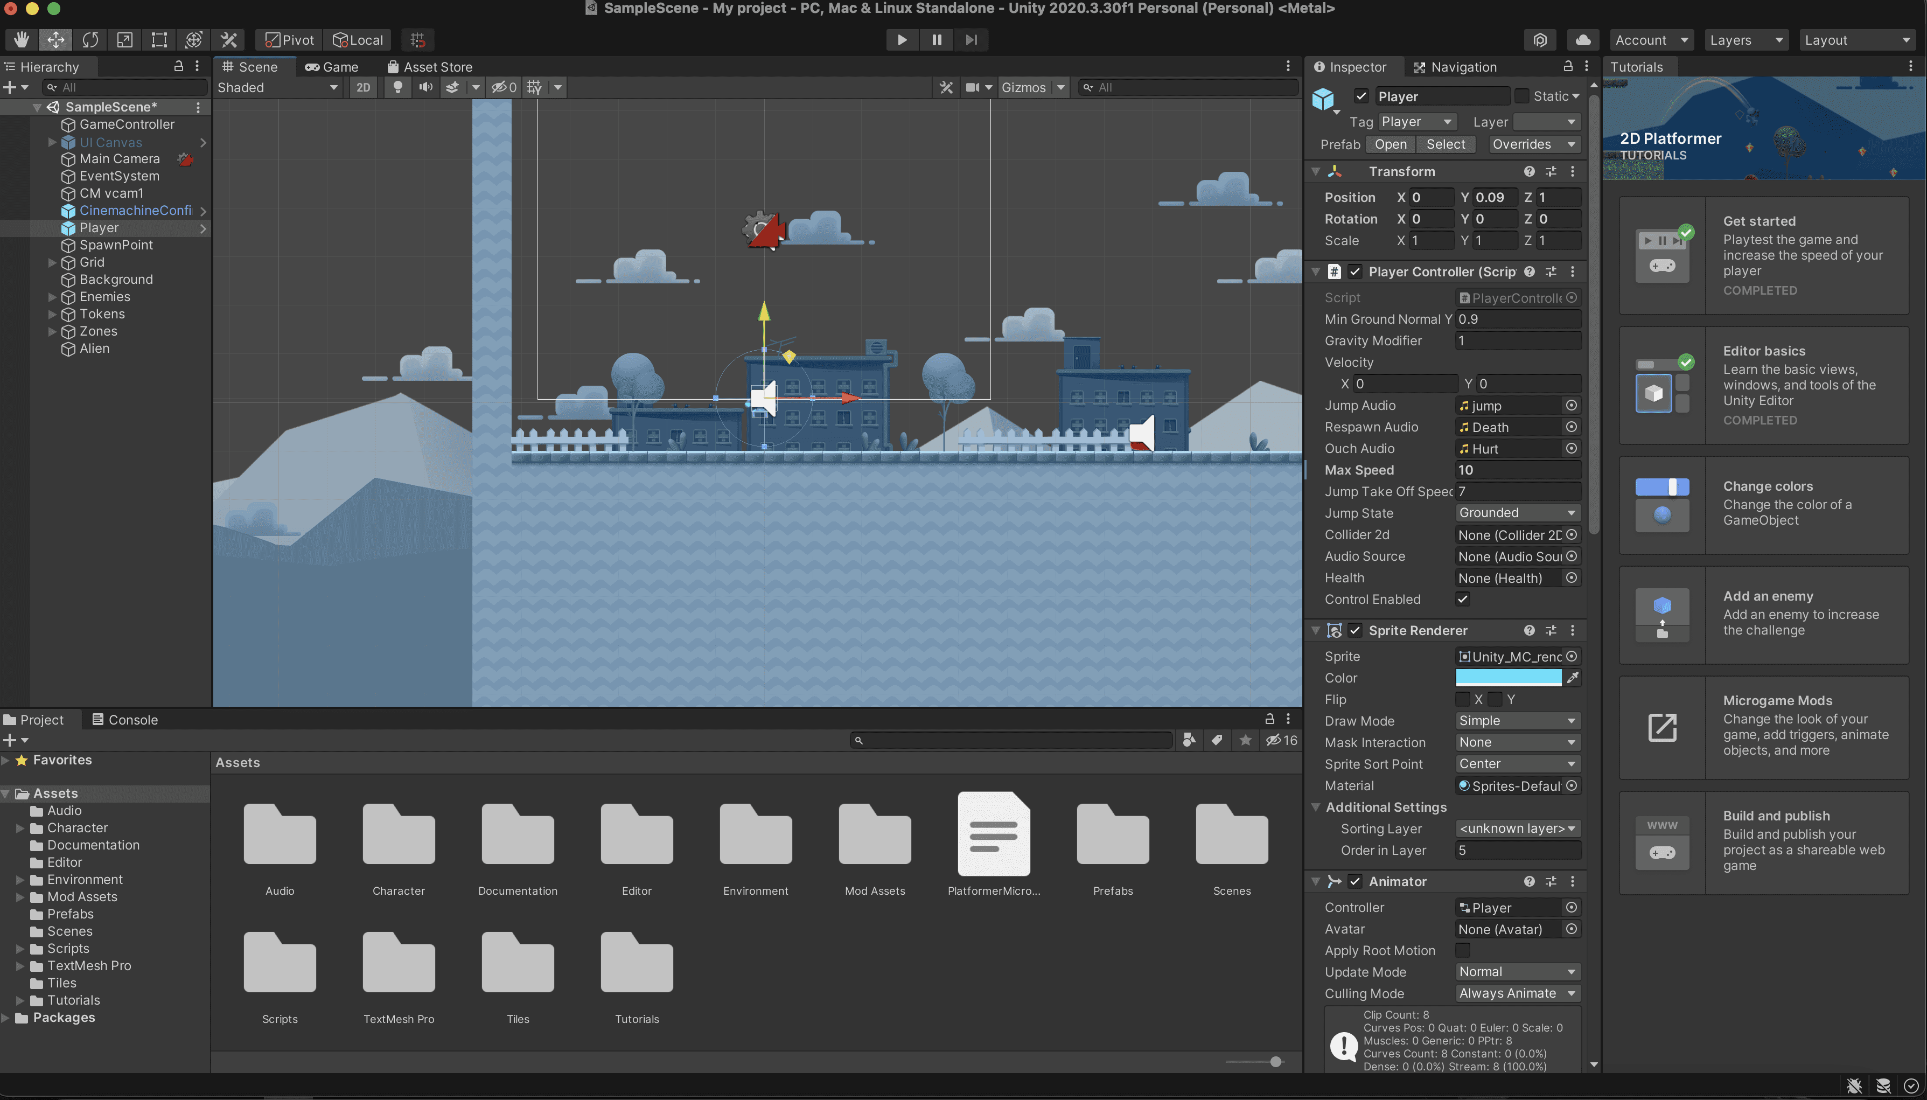Select the Rotate tool
The image size is (1927, 1100).
90,39
